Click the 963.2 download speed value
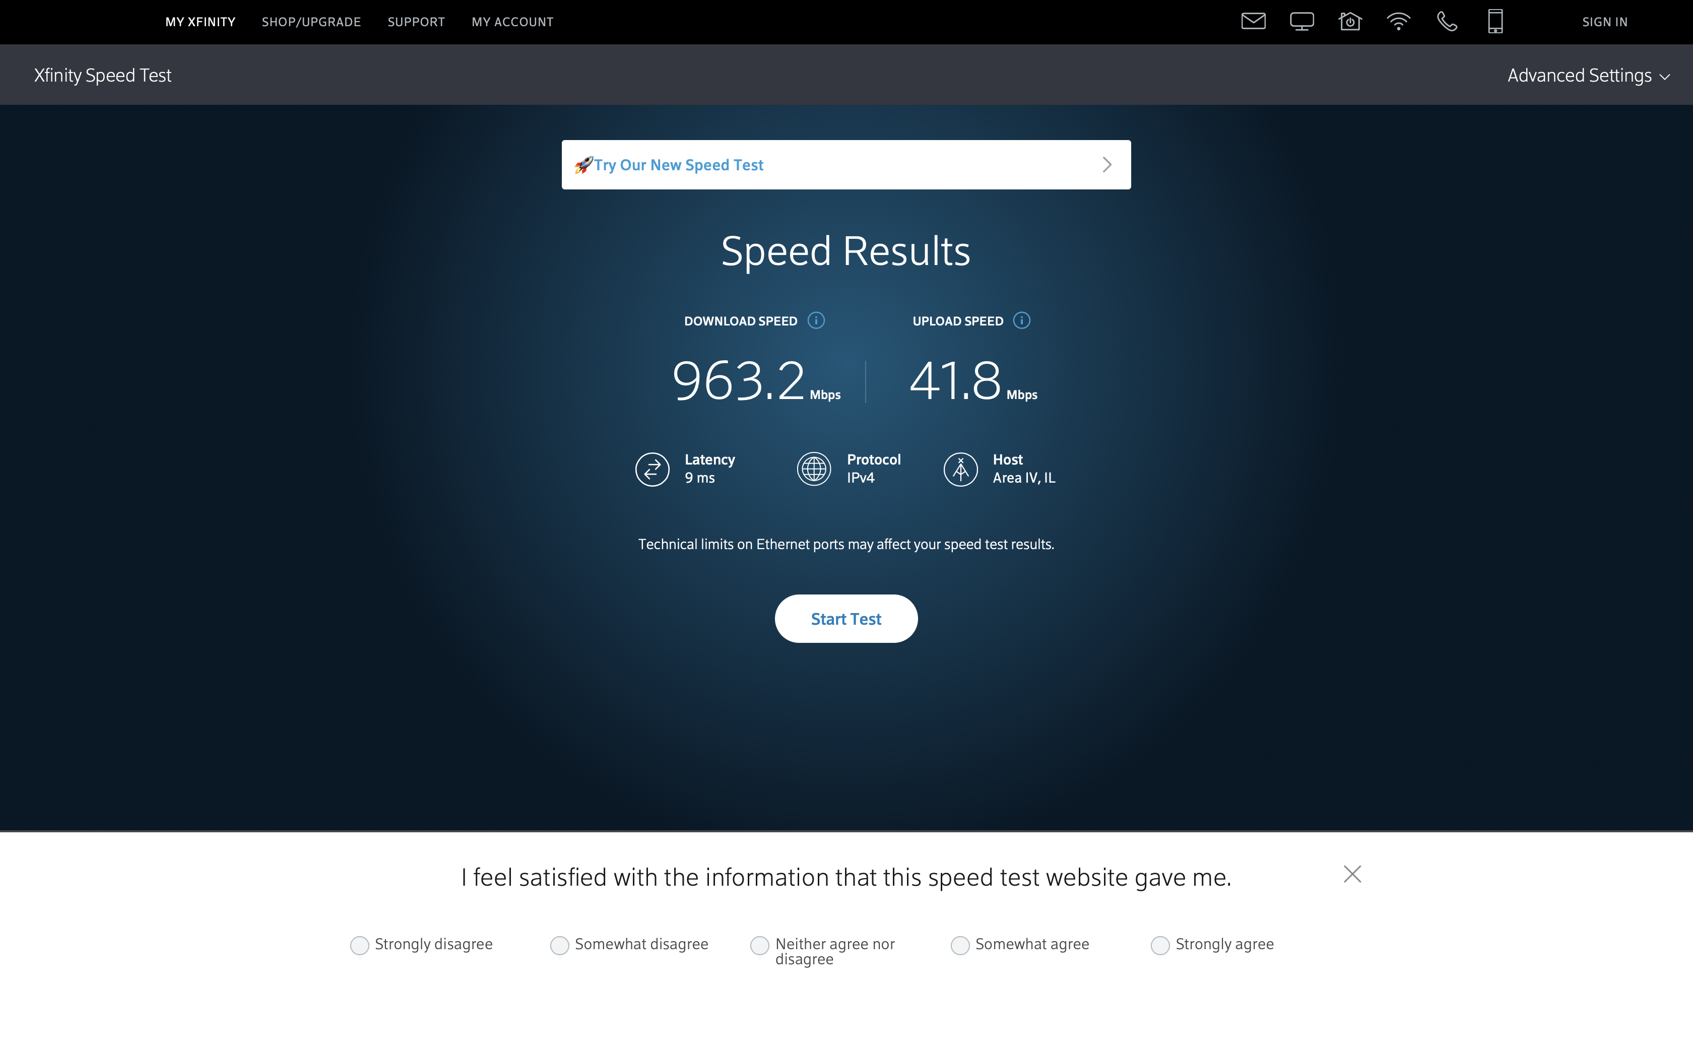The height and width of the screenshot is (1058, 1693). click(739, 381)
